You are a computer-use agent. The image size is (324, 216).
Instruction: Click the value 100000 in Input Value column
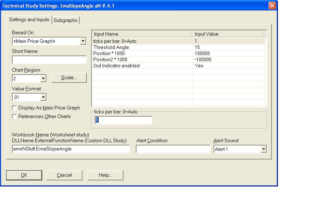(x=202, y=53)
